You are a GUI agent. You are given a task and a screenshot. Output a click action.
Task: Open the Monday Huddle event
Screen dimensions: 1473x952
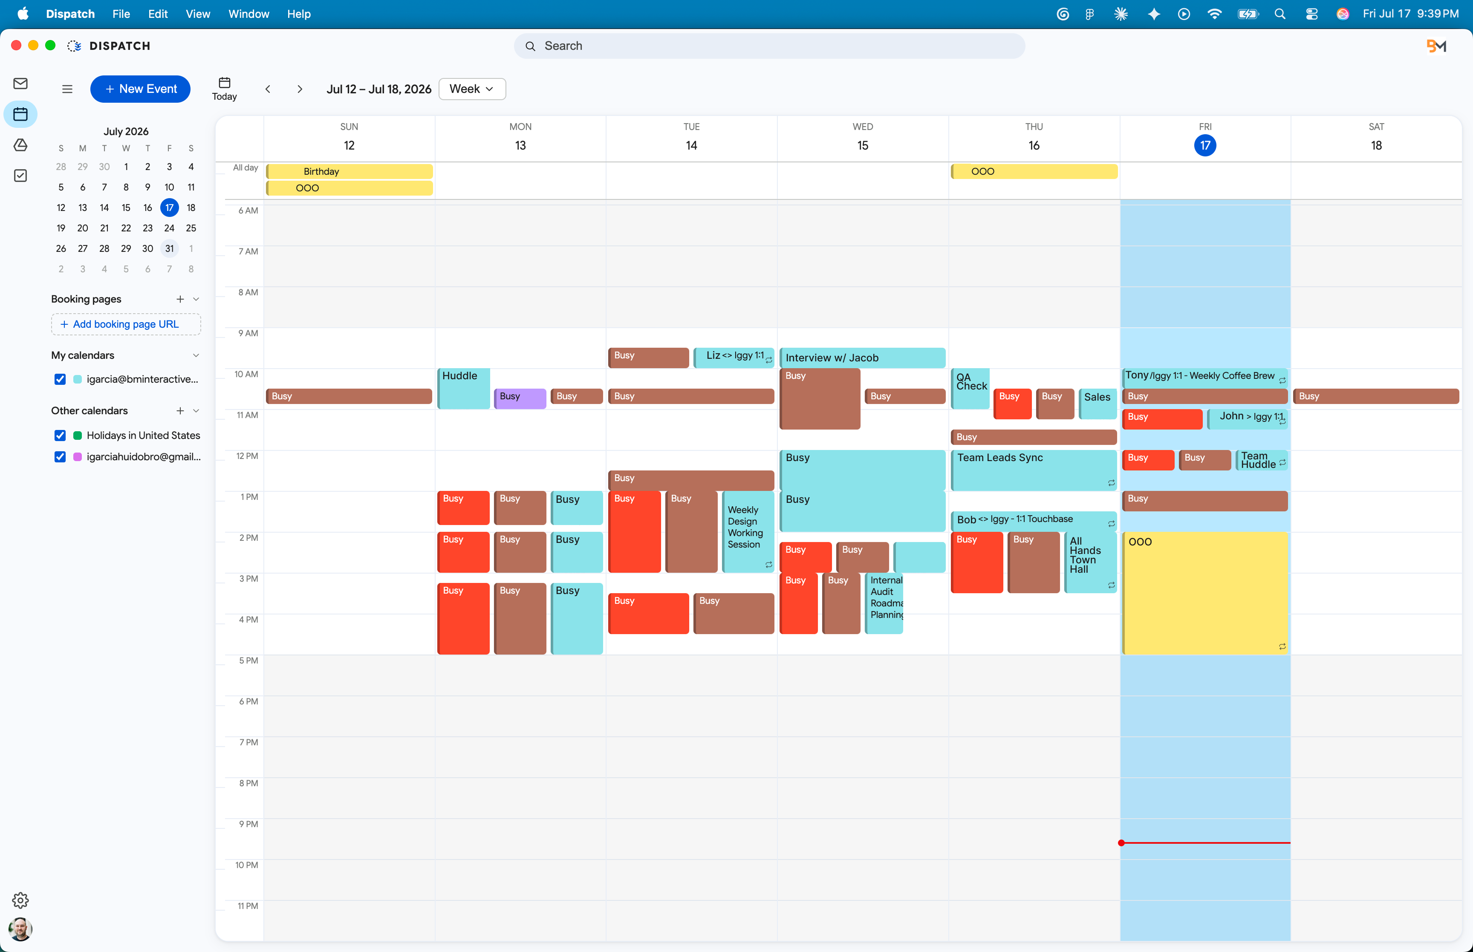tap(464, 388)
